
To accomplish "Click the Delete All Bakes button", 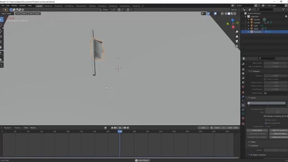I will pyautogui.click(x=279, y=134).
